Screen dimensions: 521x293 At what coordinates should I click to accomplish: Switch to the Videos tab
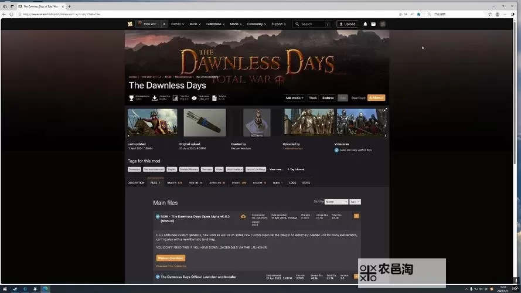pyautogui.click(x=195, y=183)
